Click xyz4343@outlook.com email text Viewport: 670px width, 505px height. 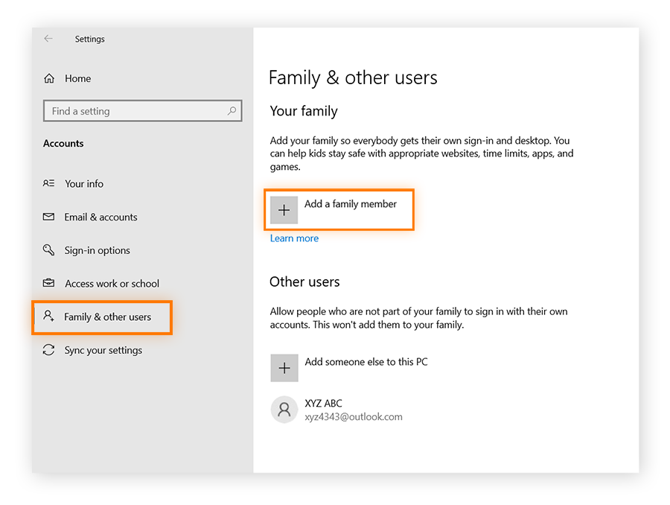point(354,417)
